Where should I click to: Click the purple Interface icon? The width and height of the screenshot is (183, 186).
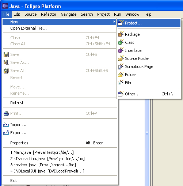pos(121,50)
